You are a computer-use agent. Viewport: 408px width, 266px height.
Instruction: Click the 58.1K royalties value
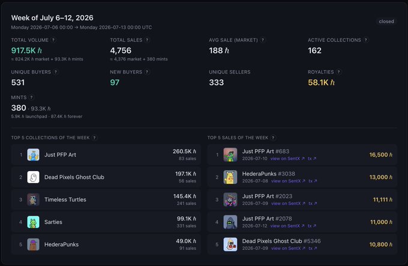[321, 82]
